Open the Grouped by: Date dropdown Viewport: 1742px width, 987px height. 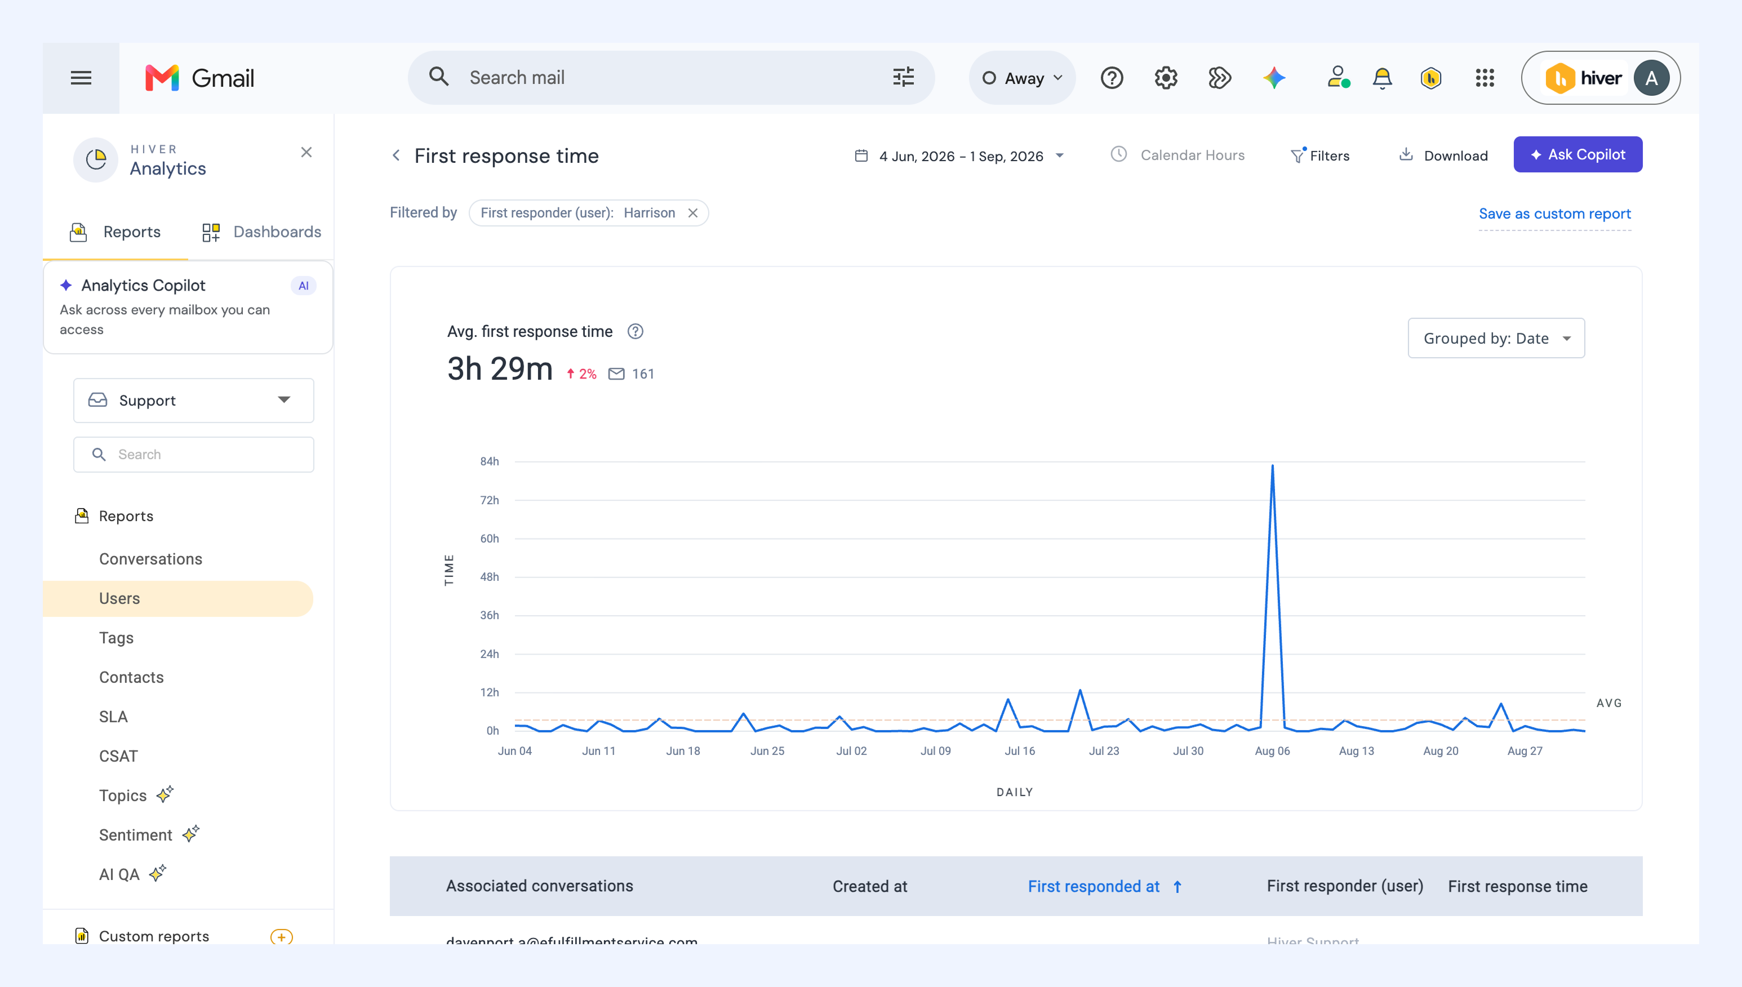tap(1496, 337)
